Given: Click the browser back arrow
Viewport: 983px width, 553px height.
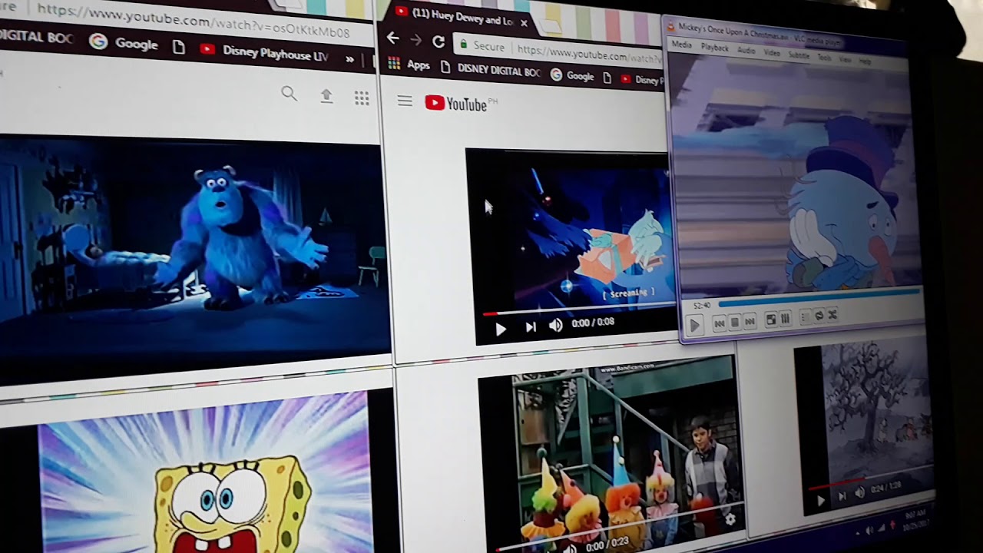Looking at the screenshot, I should pos(393,38).
